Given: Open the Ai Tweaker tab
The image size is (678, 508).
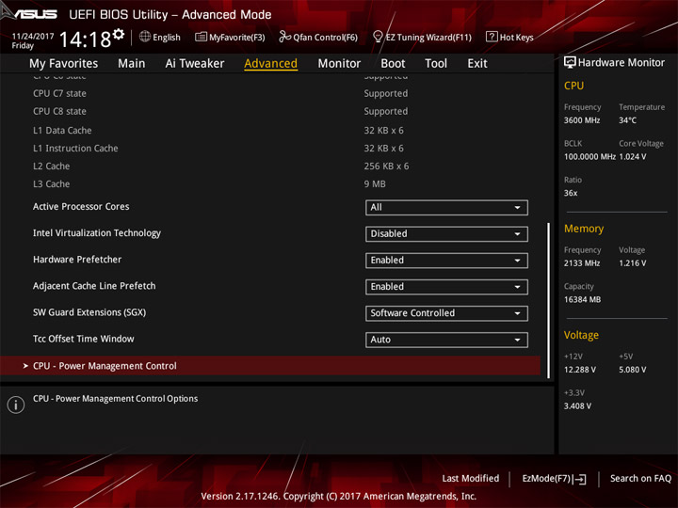Looking at the screenshot, I should [195, 64].
